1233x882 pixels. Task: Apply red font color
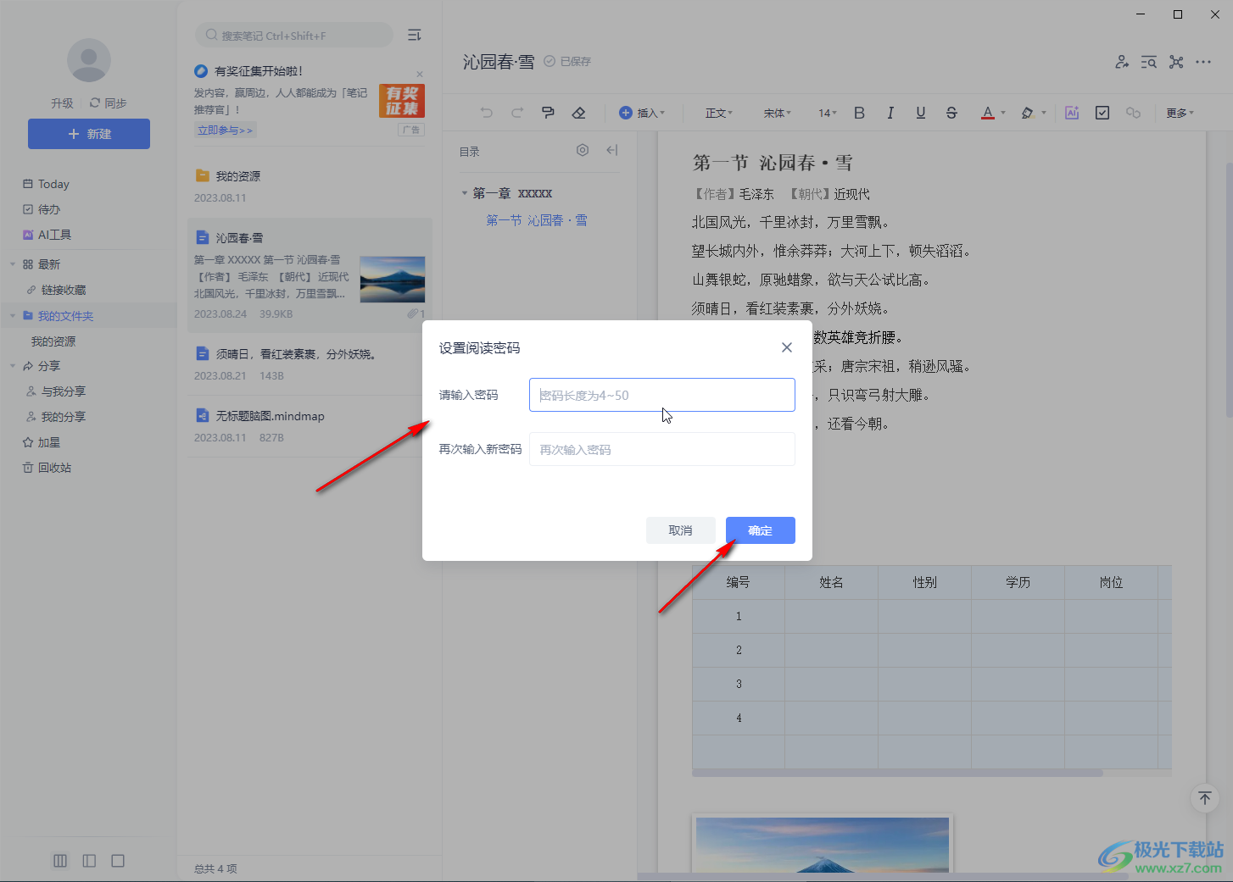point(987,113)
